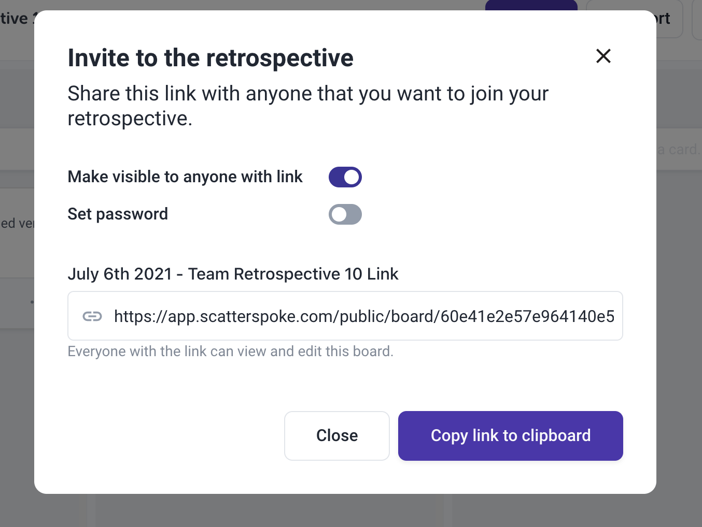
Task: Close the invite dialog with the X icon
Action: coord(603,56)
